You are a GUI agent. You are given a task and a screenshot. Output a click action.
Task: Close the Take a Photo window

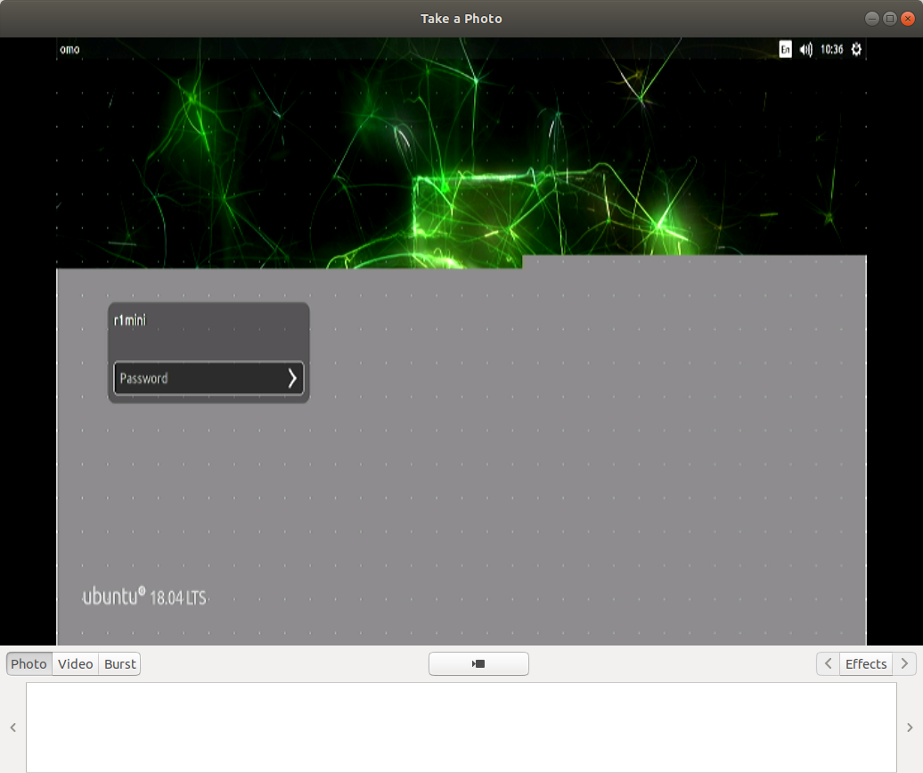click(x=908, y=19)
